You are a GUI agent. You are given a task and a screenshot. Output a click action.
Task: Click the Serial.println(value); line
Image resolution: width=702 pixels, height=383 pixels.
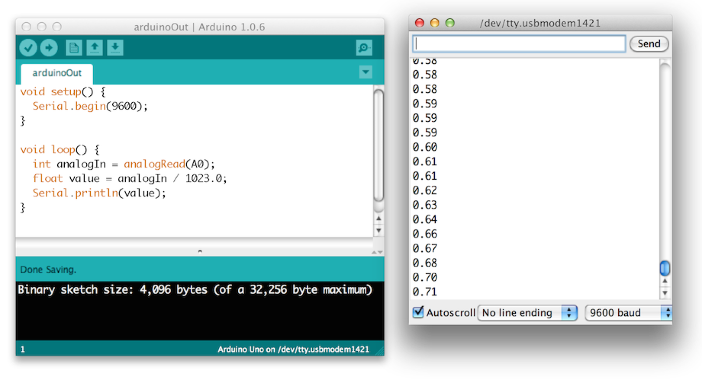tap(99, 193)
